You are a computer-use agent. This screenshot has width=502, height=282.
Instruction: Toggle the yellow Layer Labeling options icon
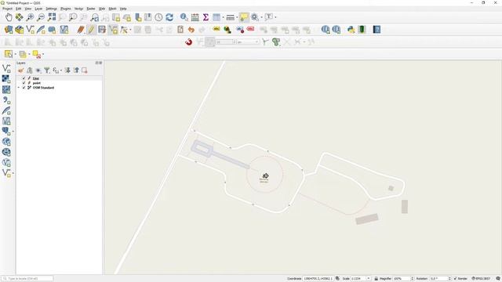(216, 30)
